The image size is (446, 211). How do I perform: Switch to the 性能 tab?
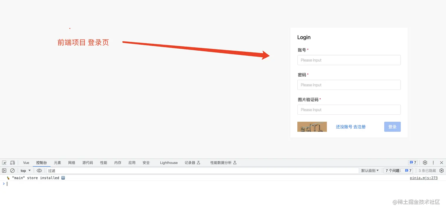click(104, 163)
